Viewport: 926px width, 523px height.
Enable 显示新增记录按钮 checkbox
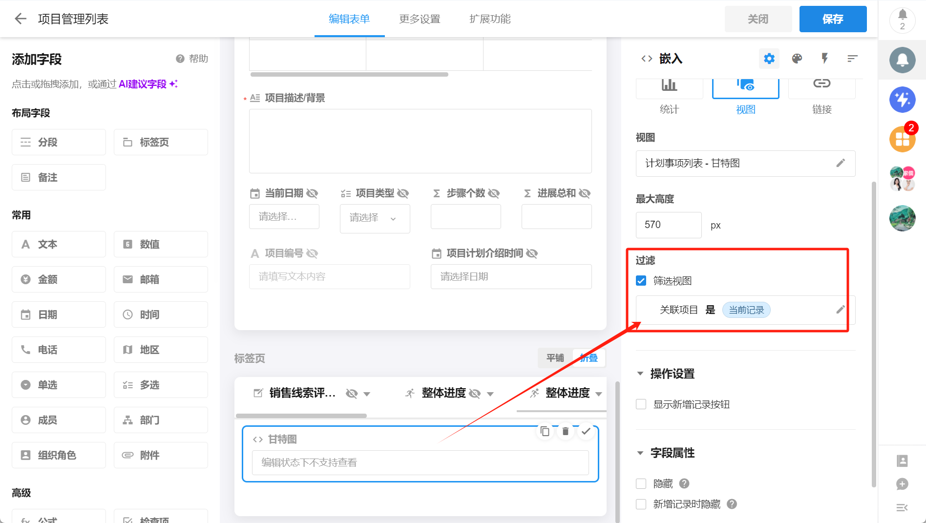point(641,404)
